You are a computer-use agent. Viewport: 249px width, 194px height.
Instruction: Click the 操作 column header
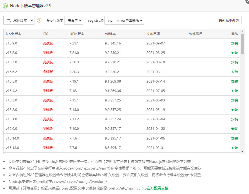[x=234, y=34]
